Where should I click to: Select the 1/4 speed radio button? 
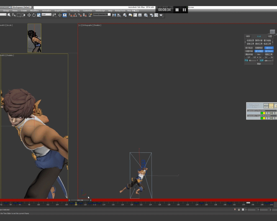[246, 57]
